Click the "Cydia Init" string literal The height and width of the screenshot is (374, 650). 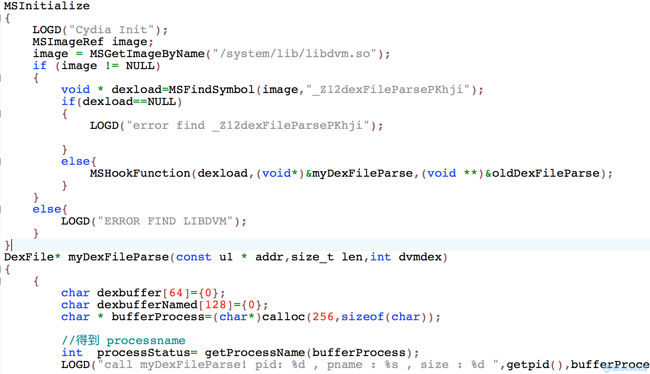click(112, 30)
